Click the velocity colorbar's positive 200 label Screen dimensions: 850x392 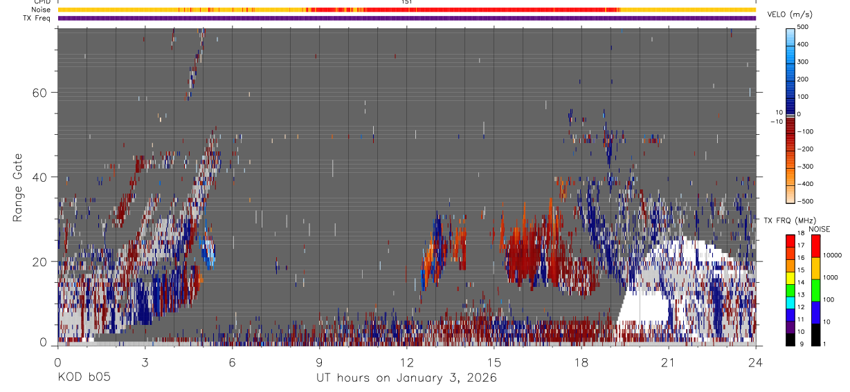click(803, 80)
